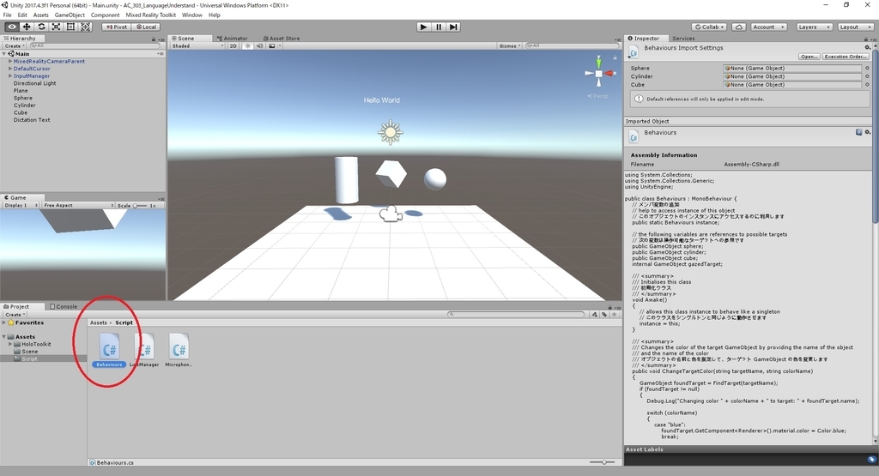This screenshot has height=476, width=879.
Task: Toggle scene audio speaker icon
Action: (x=259, y=46)
